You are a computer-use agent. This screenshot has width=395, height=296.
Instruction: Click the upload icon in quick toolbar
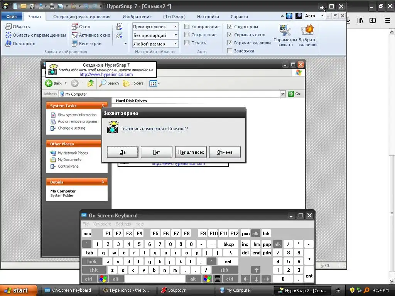41,6
